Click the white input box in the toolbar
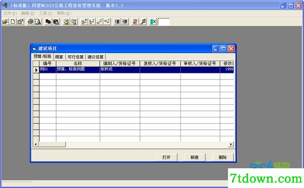 164,22
